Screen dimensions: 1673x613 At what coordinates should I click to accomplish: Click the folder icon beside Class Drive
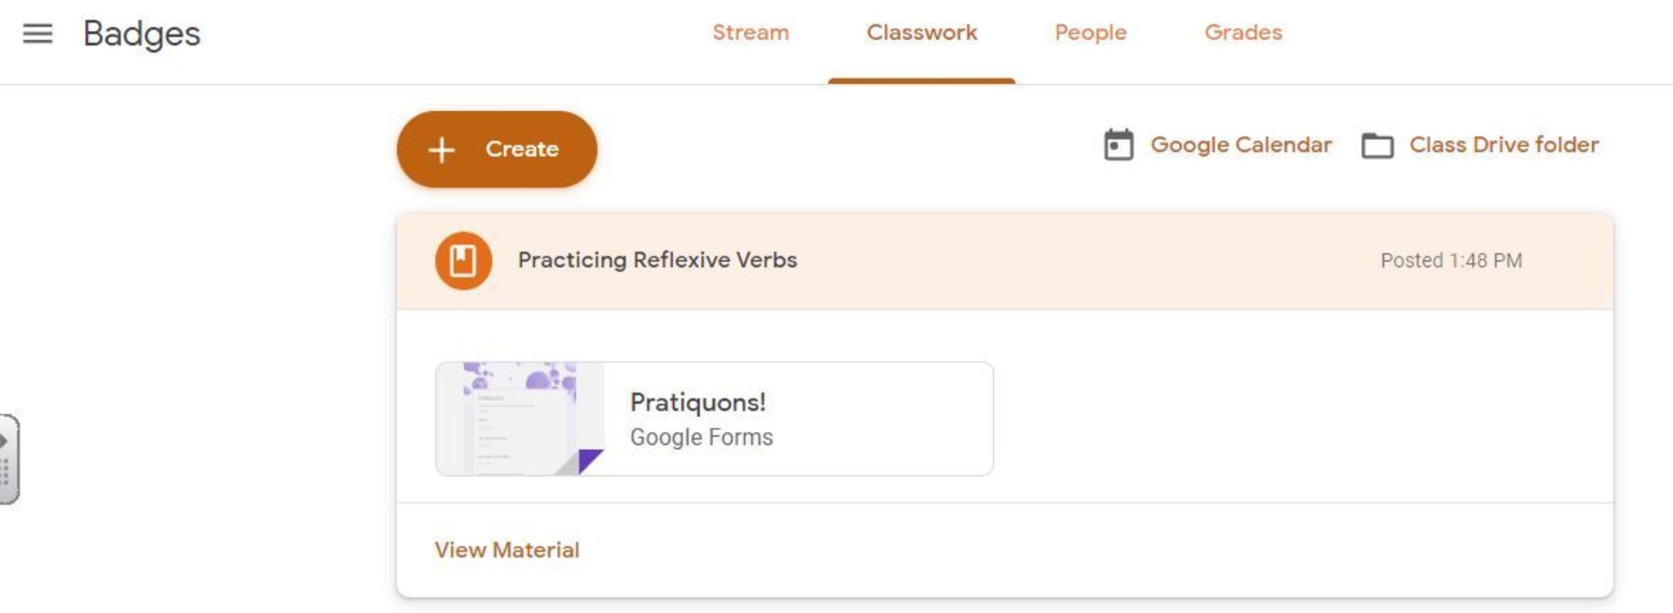(1377, 146)
